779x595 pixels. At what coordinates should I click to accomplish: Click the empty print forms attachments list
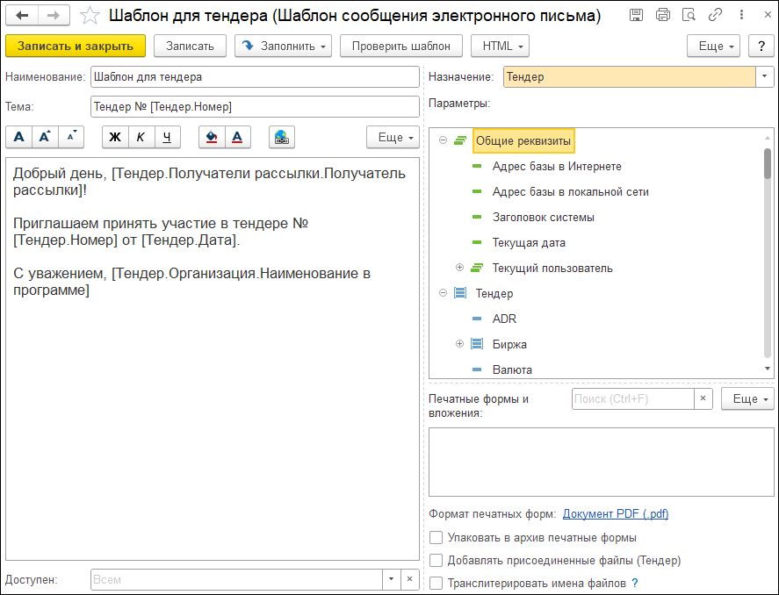[x=601, y=462]
